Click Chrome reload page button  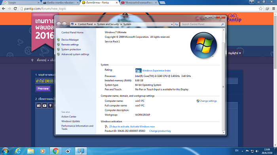pos(15,8)
